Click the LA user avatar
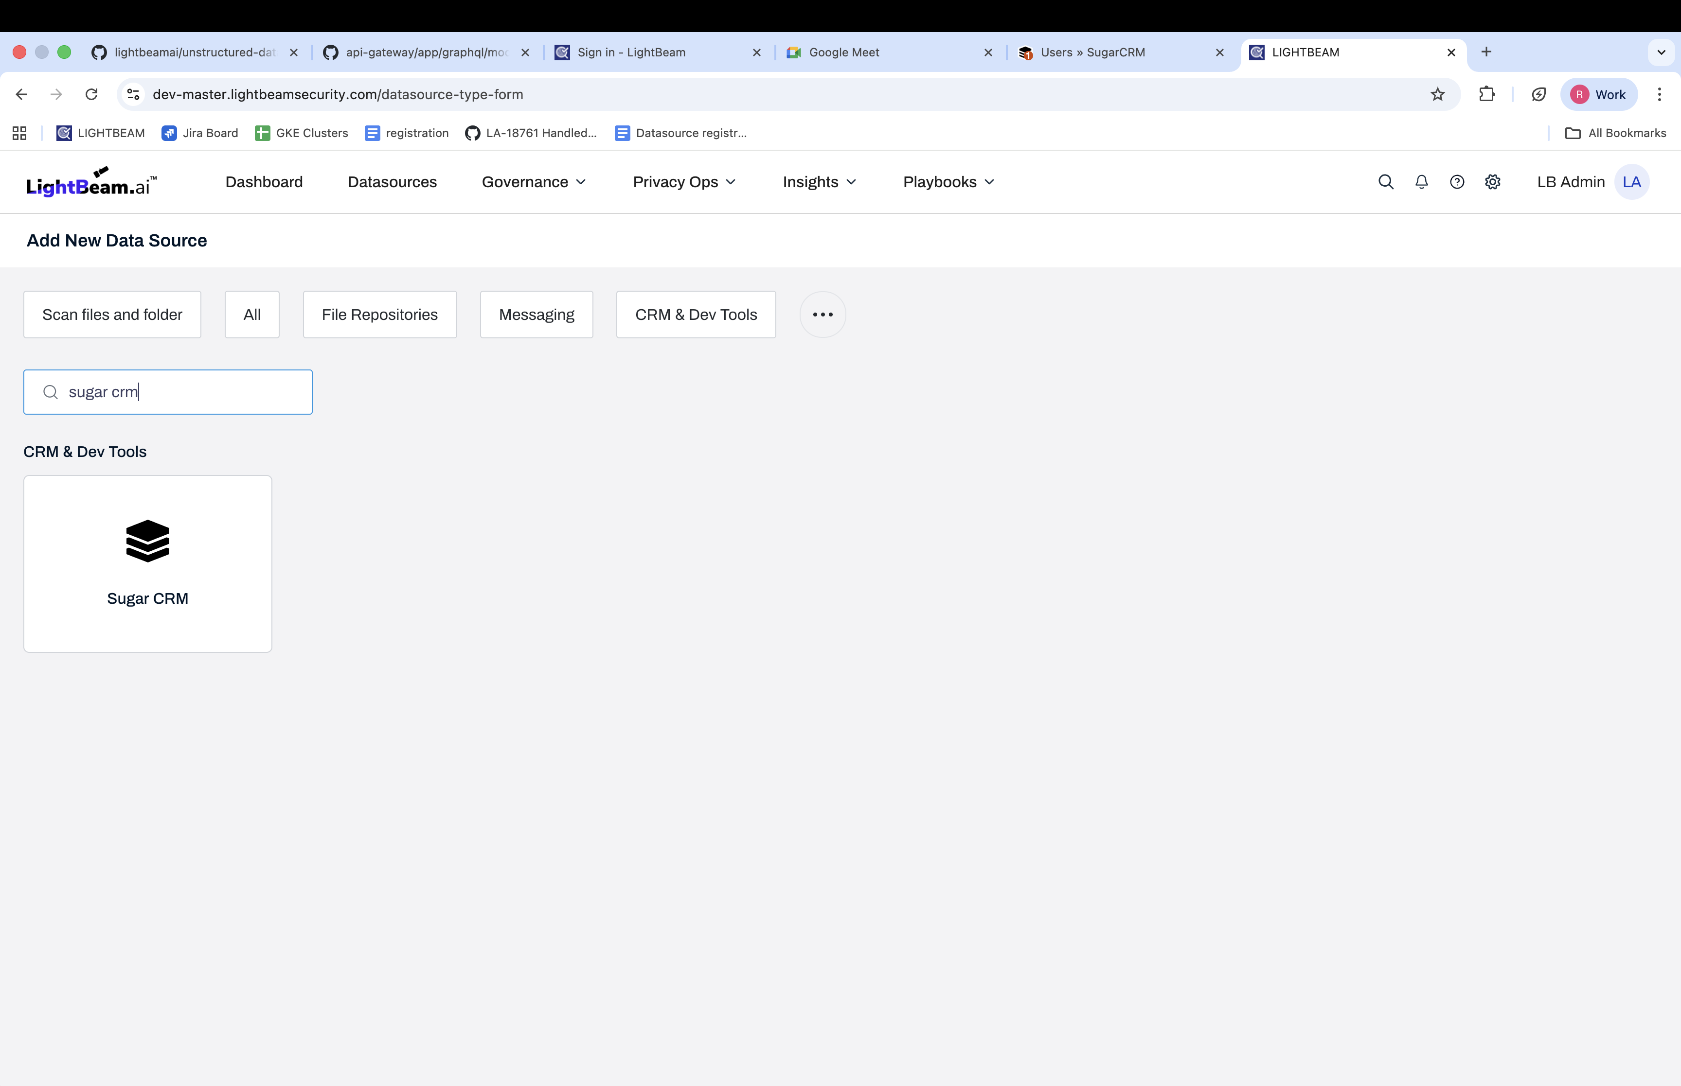 1631,182
